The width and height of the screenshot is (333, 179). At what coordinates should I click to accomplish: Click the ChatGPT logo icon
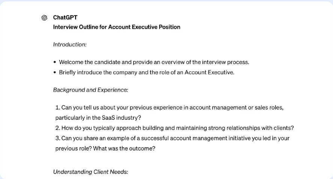tap(44, 18)
